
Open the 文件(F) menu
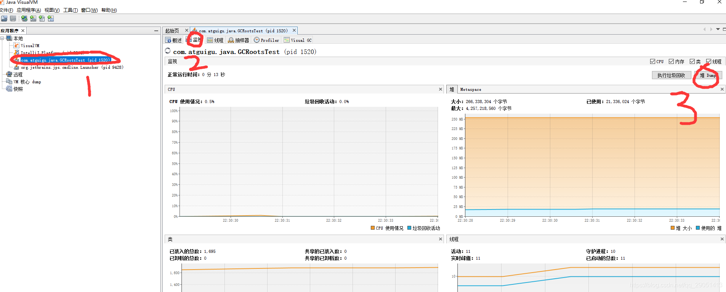pos(6,10)
